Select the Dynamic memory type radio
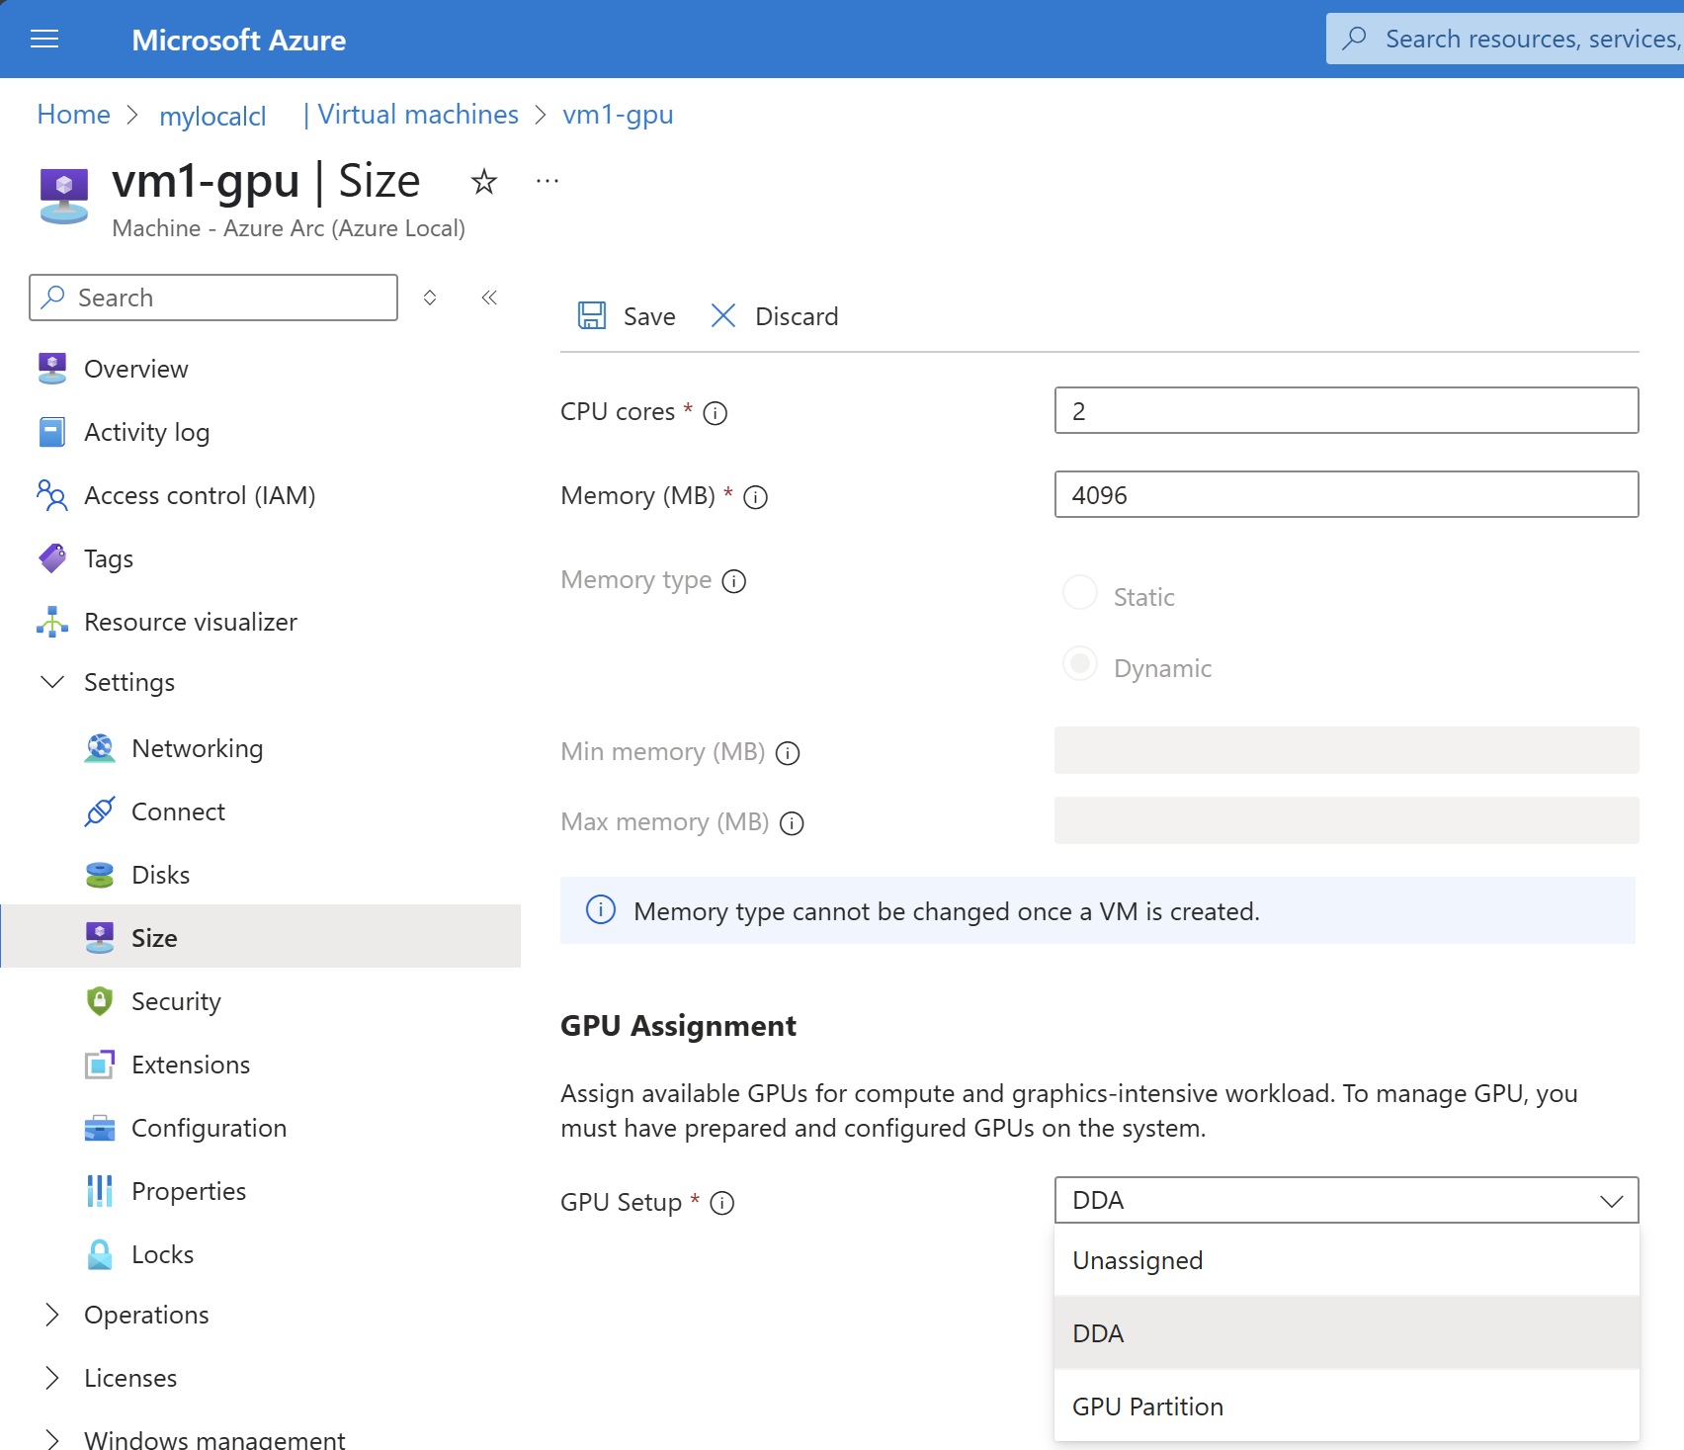 [x=1079, y=664]
